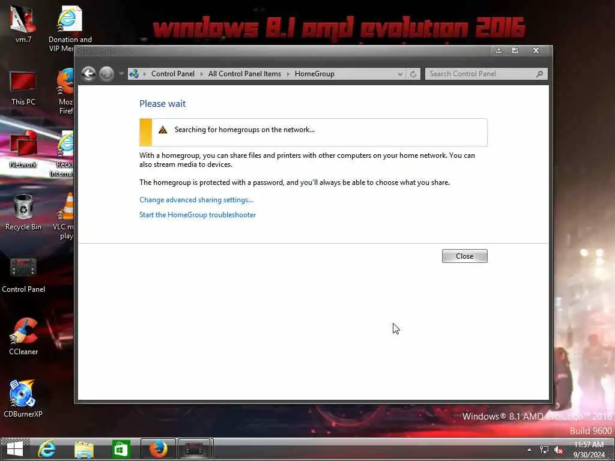The height and width of the screenshot is (461, 615).
Task: Open recent locations dropdown beside Forward arrow
Action: pyautogui.click(x=121, y=74)
